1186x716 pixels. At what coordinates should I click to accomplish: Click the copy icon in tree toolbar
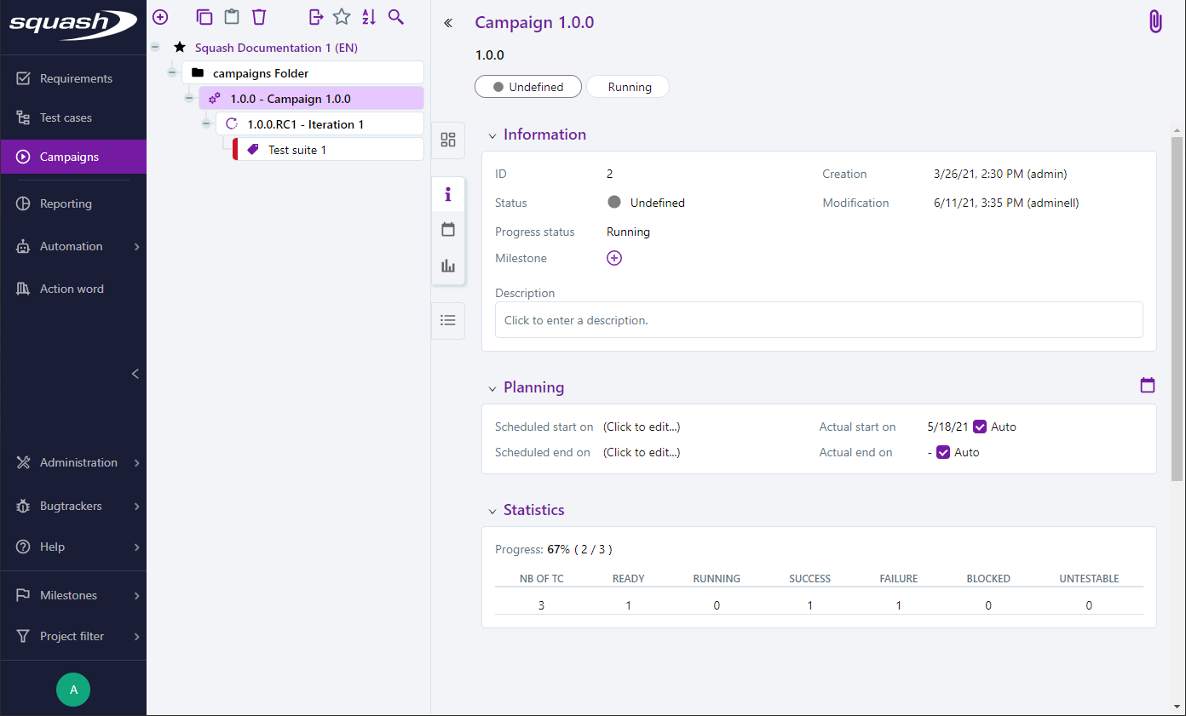point(204,17)
